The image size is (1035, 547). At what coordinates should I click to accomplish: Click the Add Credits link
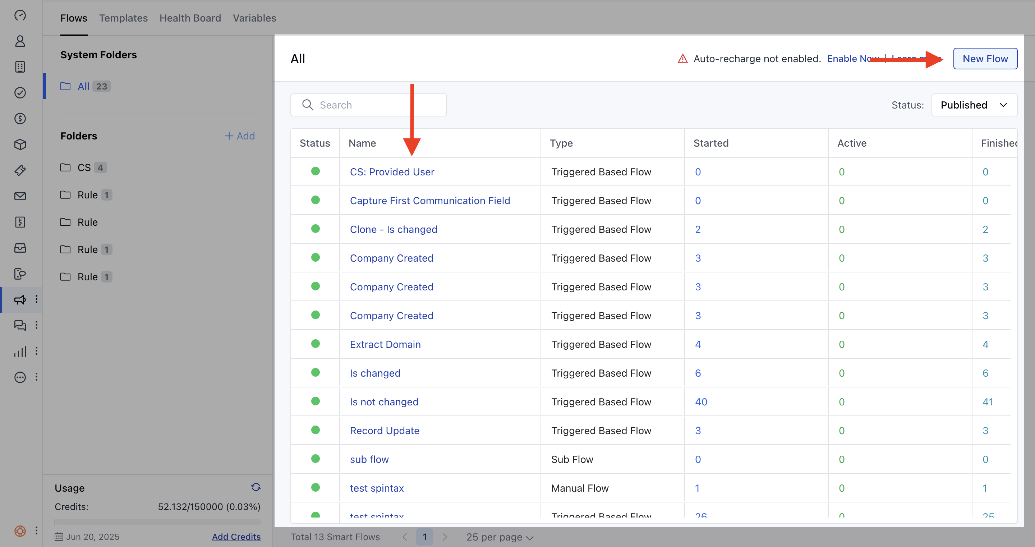[x=236, y=537]
